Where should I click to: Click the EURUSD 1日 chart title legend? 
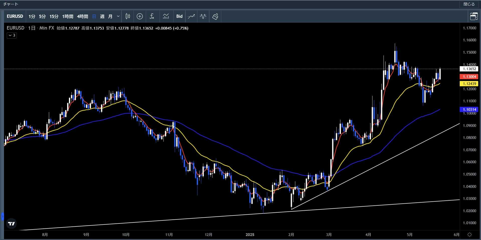(30, 28)
